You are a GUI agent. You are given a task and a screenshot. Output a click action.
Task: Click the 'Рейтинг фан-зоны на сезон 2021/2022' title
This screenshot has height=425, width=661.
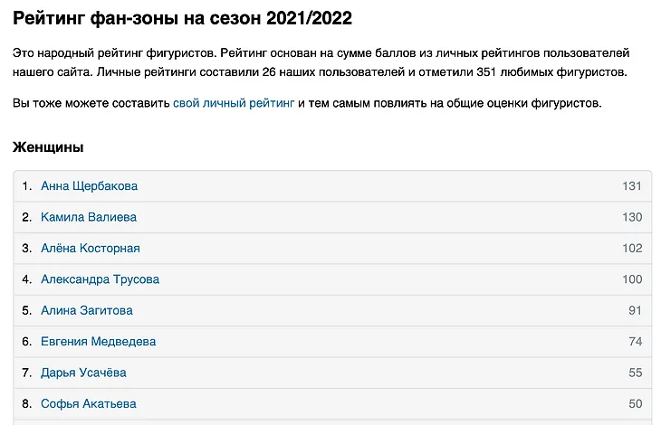[183, 18]
